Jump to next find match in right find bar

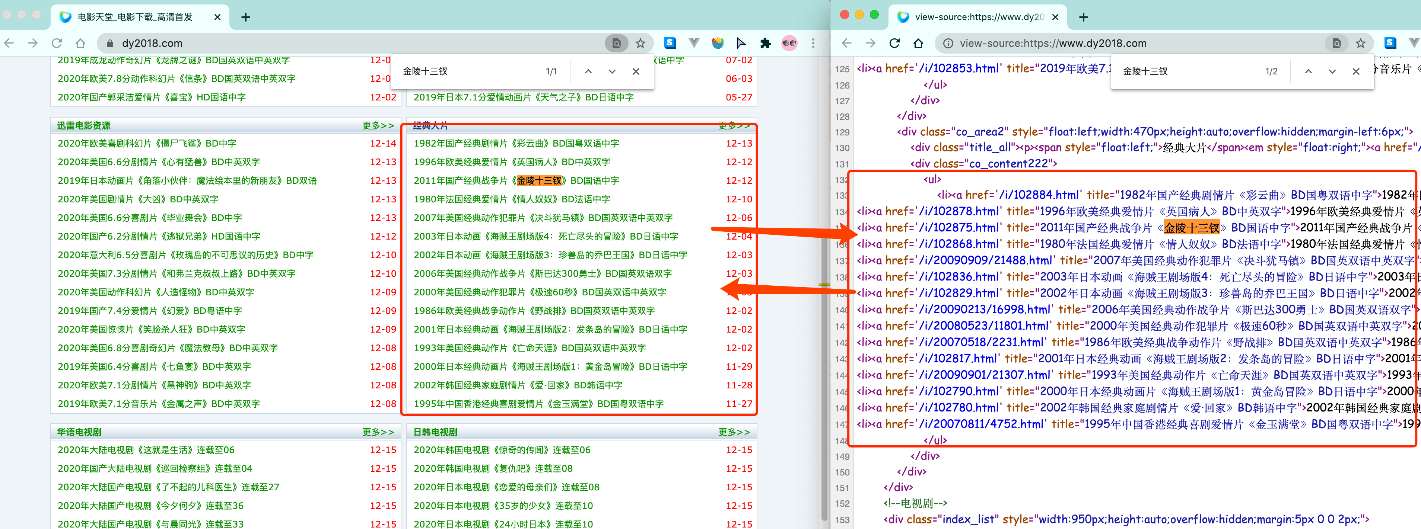click(x=1332, y=71)
